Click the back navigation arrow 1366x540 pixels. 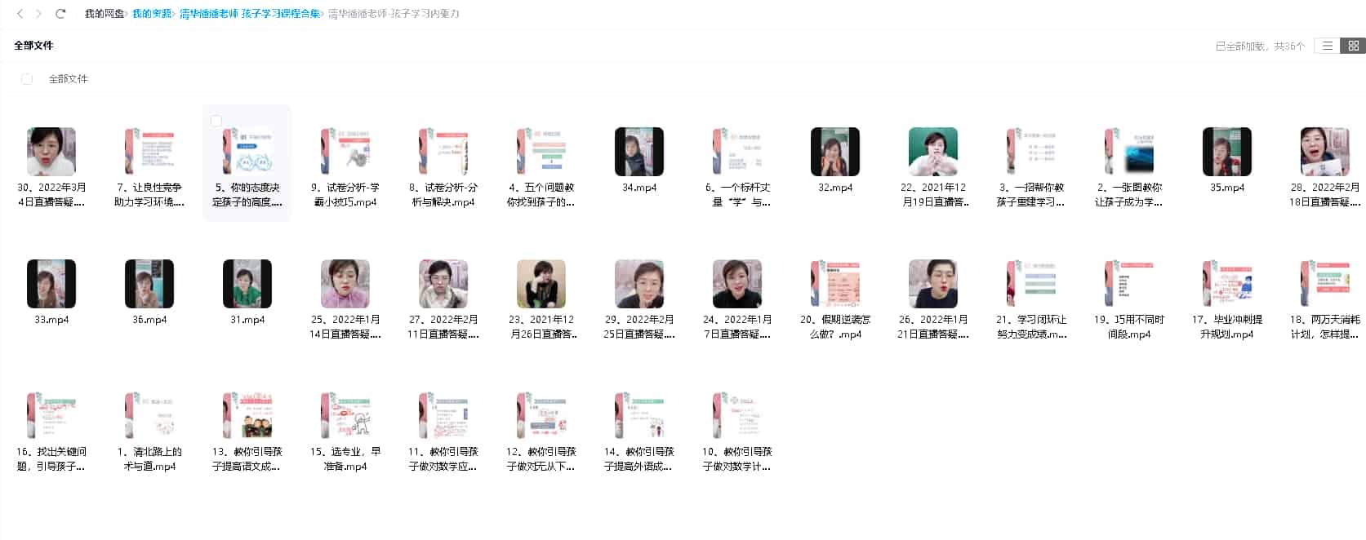20,14
